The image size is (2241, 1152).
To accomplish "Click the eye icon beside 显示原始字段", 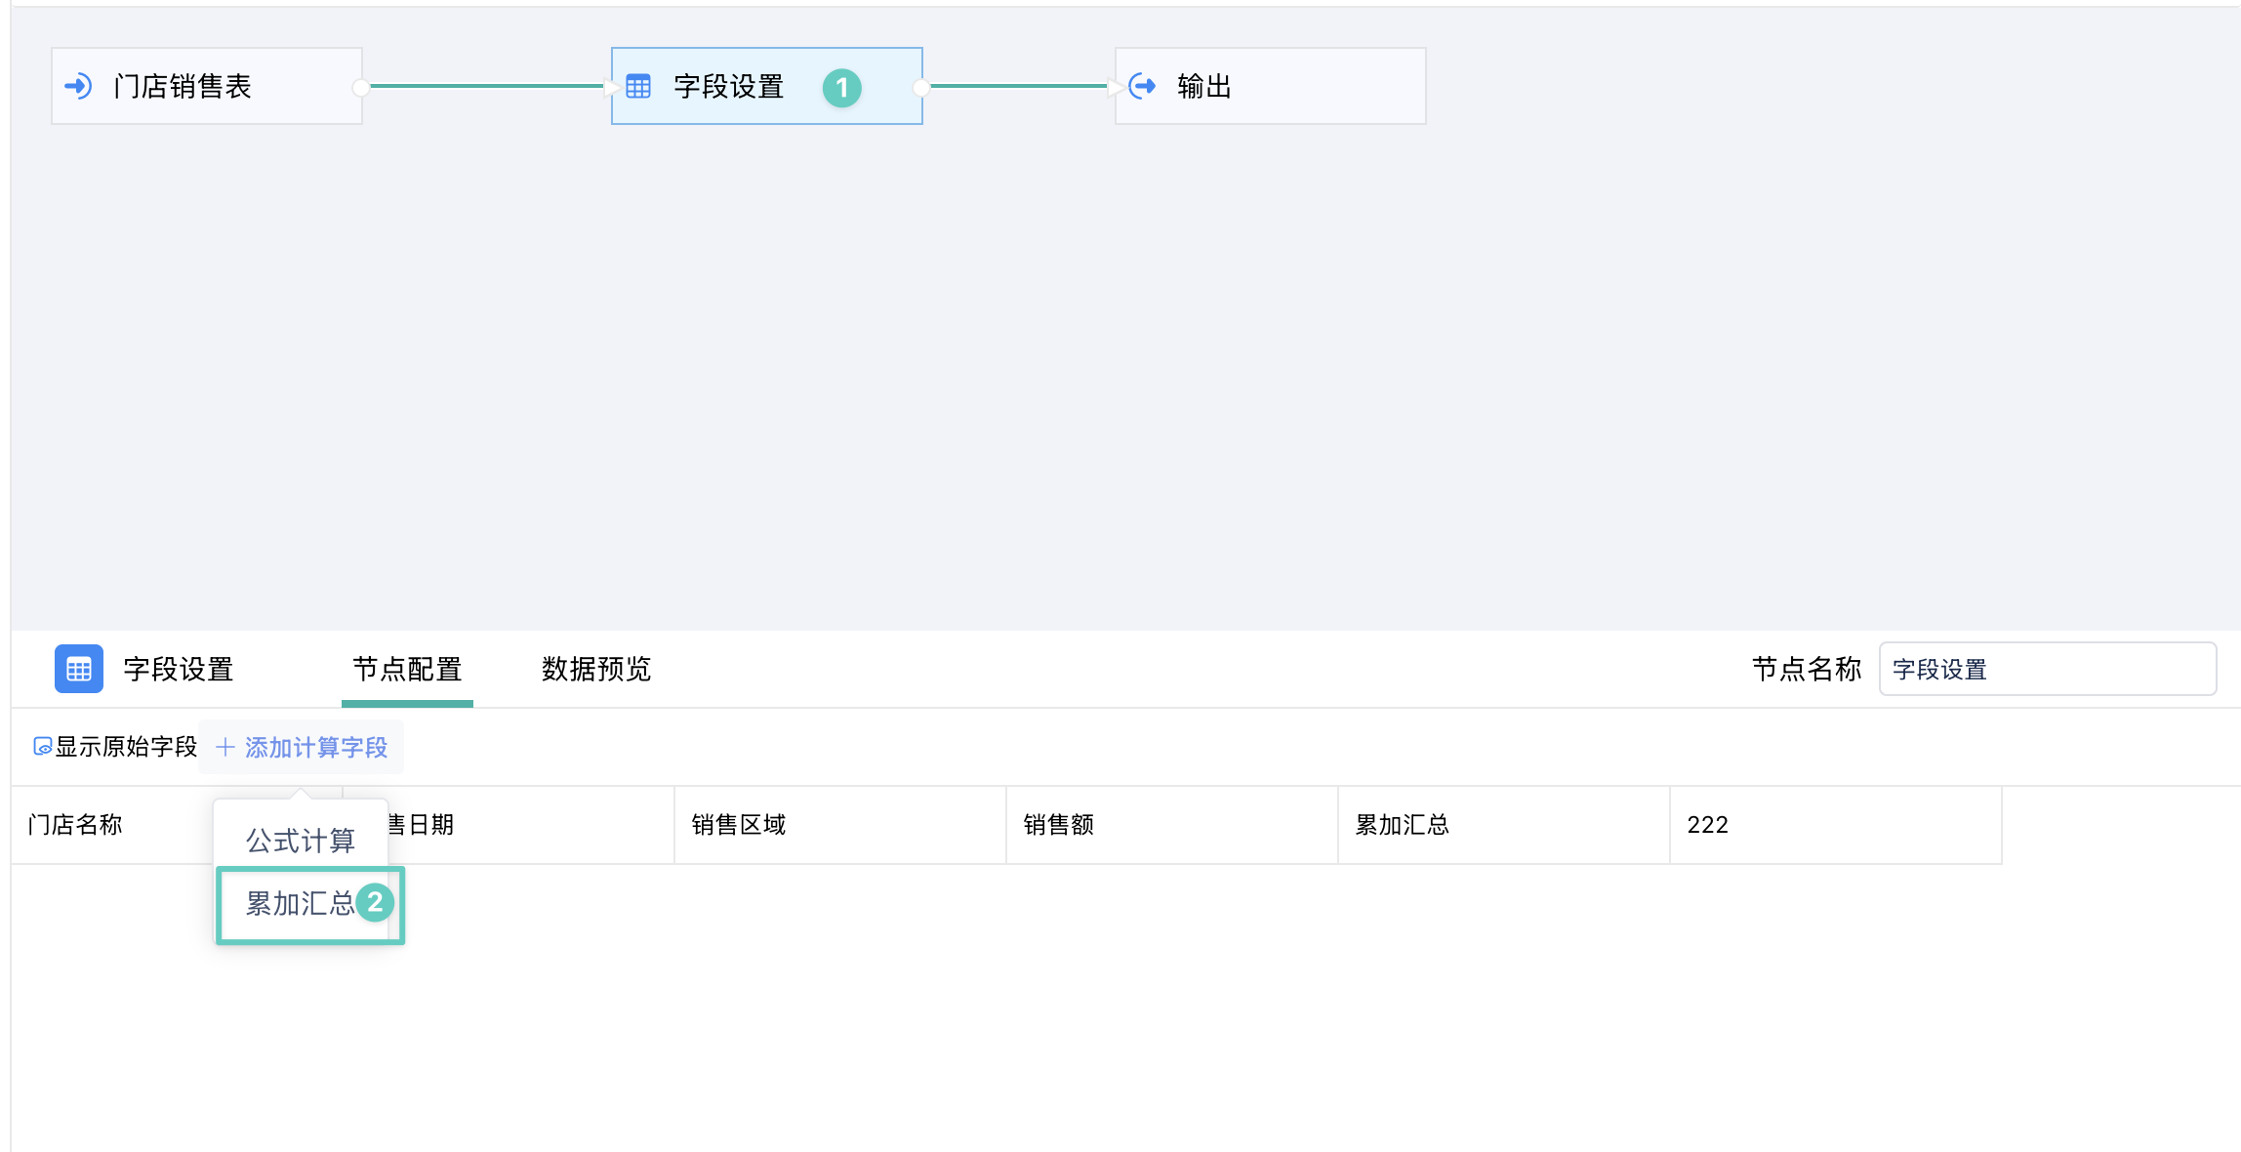I will tap(42, 747).
